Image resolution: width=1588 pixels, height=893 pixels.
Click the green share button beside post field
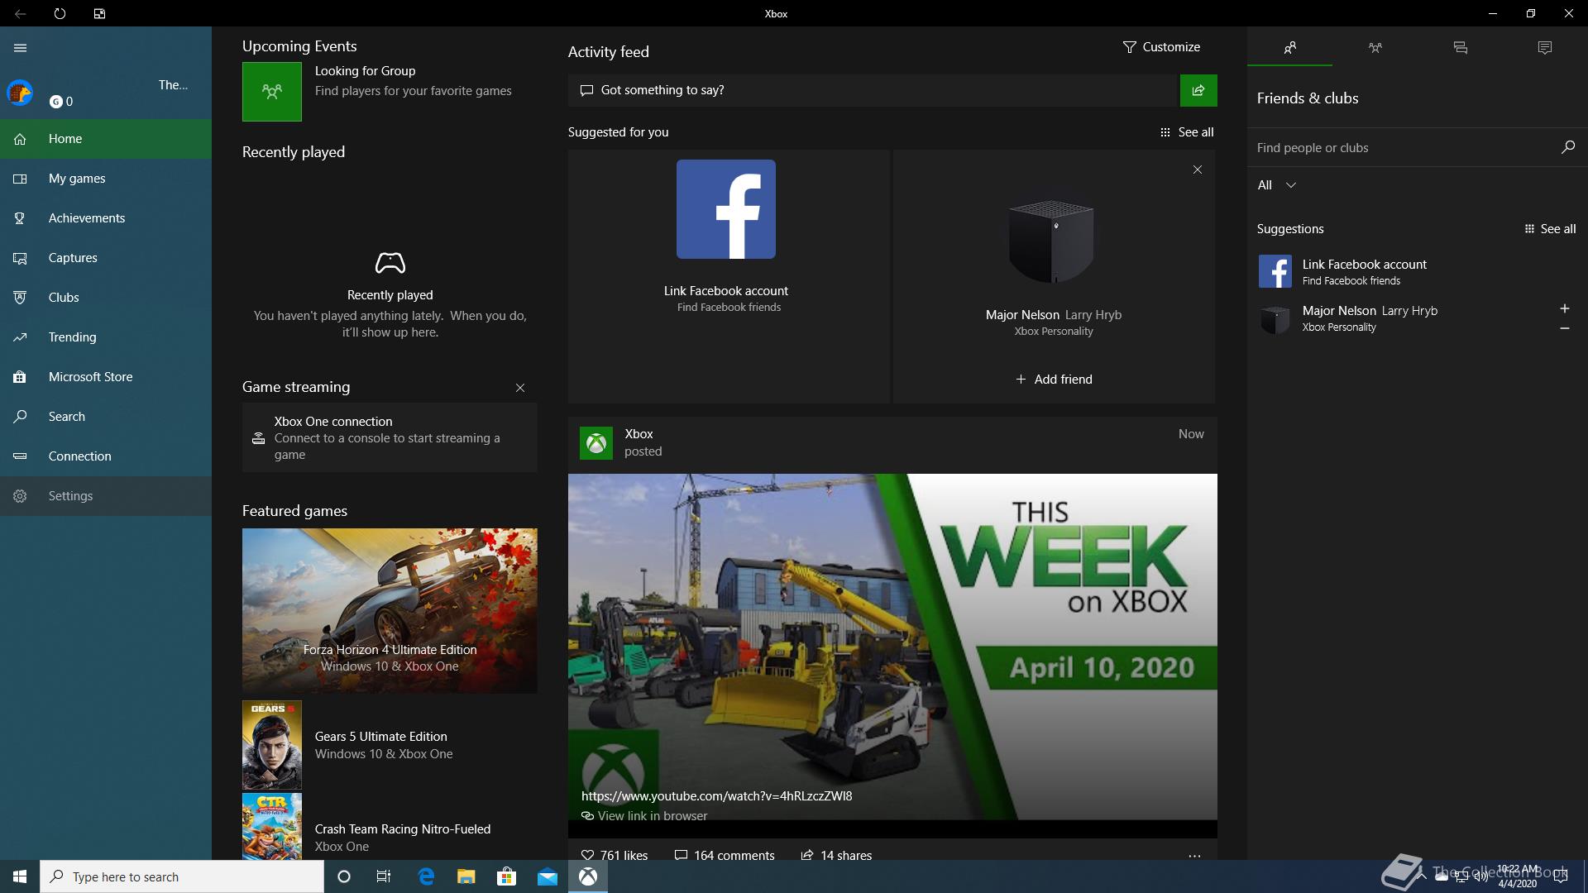[1198, 90]
